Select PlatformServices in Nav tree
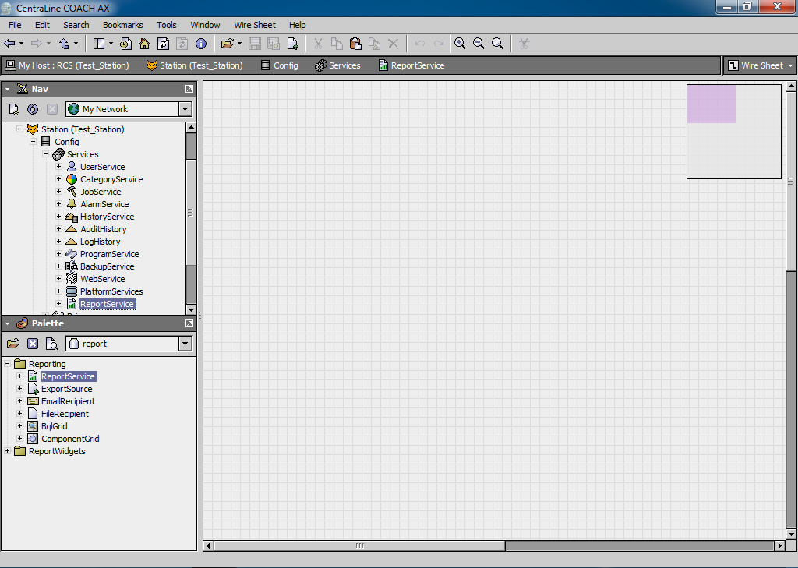 (x=111, y=291)
